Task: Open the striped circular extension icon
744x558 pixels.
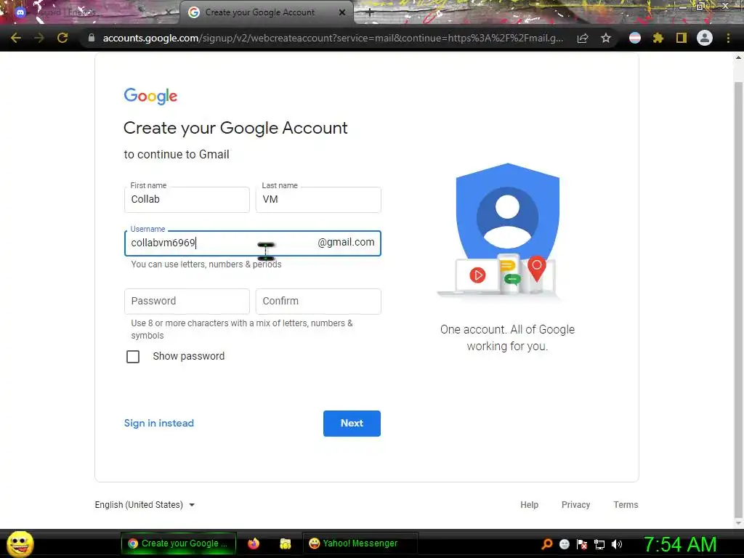Action: click(635, 38)
